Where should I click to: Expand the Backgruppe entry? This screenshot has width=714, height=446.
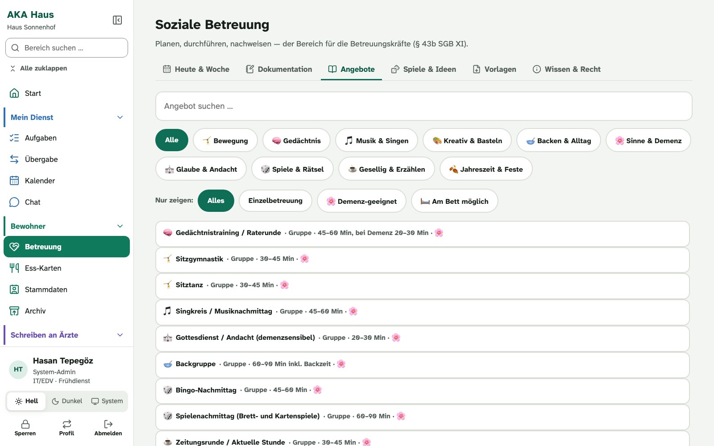pos(422,364)
